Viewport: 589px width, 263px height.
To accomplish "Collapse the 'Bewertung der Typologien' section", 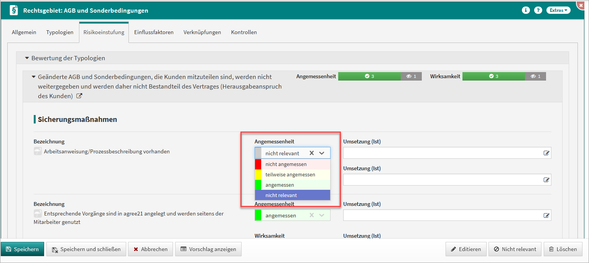I will (27, 58).
